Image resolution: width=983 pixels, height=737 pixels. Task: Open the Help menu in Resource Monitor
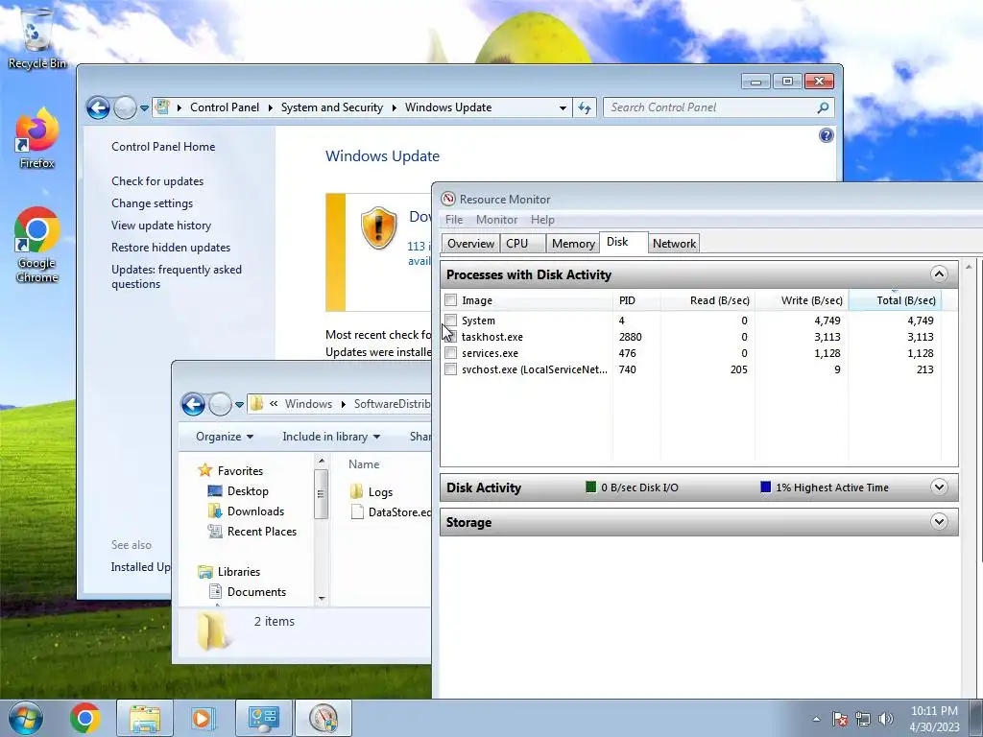[x=542, y=220]
